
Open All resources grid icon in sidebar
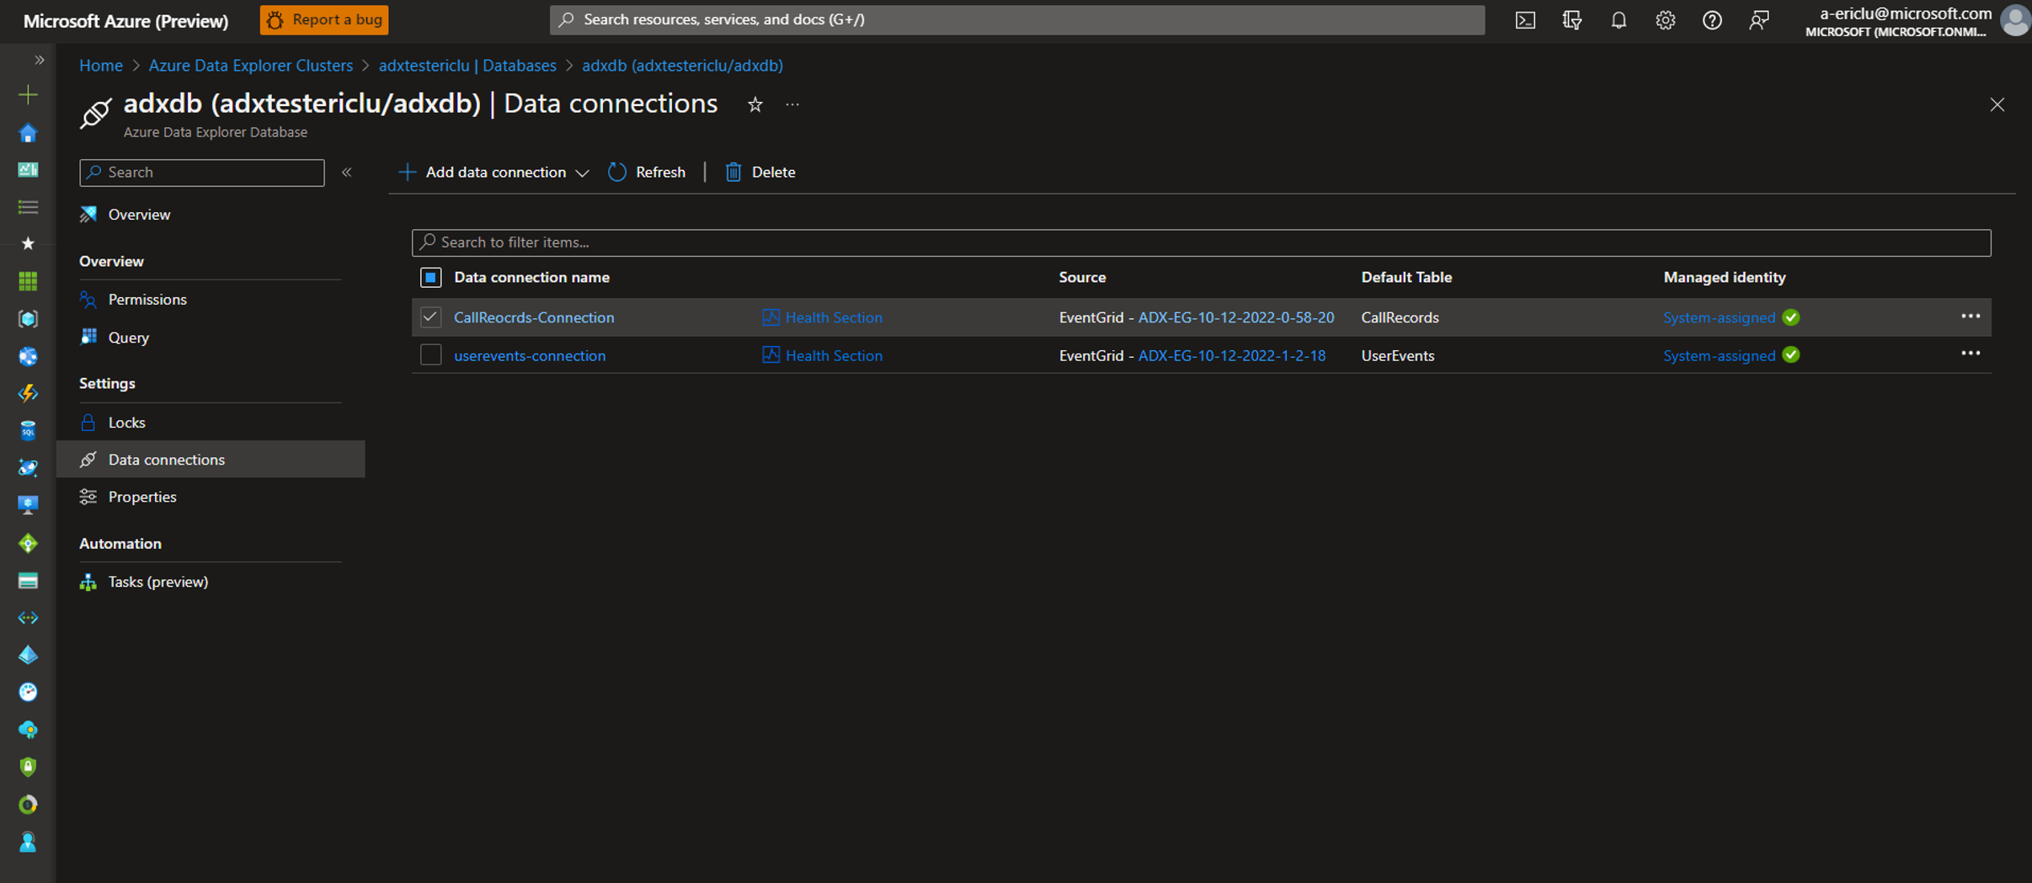28,281
